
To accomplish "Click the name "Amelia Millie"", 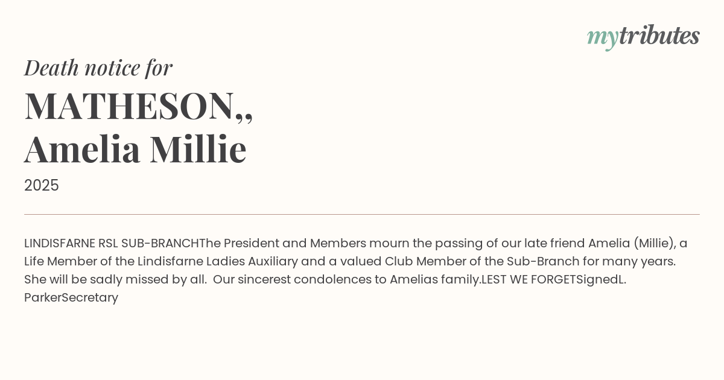I will [135, 149].
